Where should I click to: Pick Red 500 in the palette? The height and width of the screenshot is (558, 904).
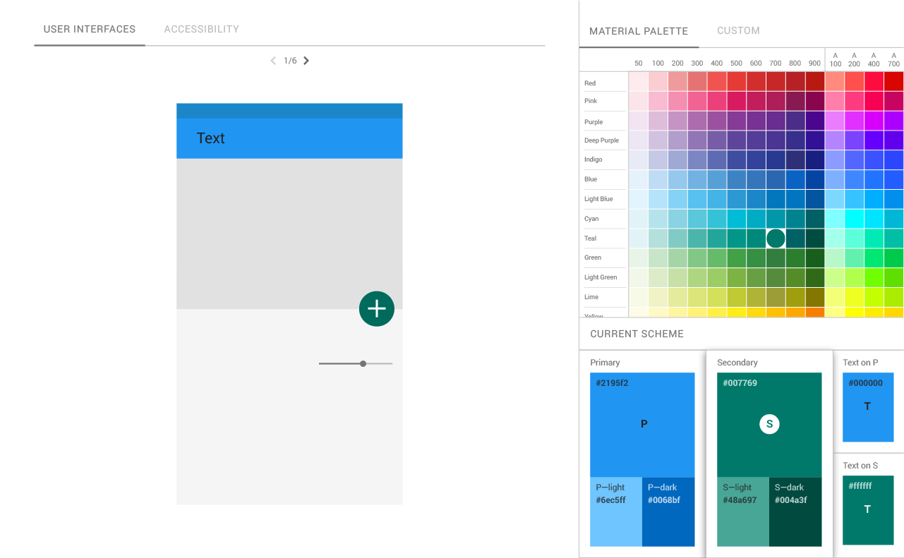point(736,82)
